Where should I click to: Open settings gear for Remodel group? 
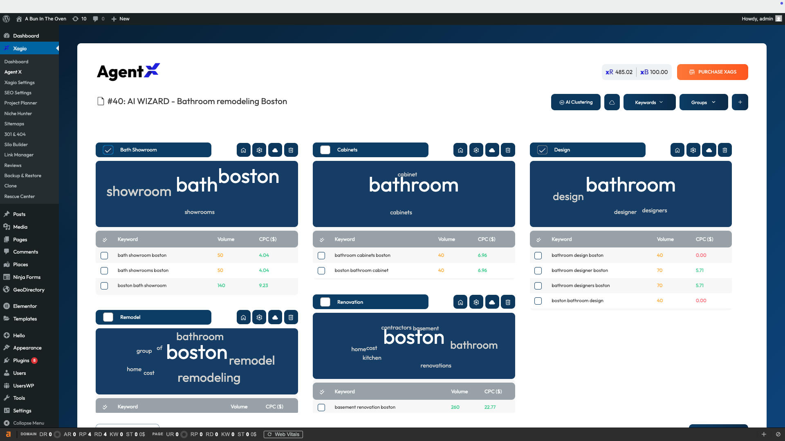tap(259, 317)
